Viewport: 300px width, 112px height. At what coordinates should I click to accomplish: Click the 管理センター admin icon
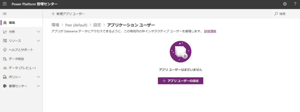click(5, 86)
